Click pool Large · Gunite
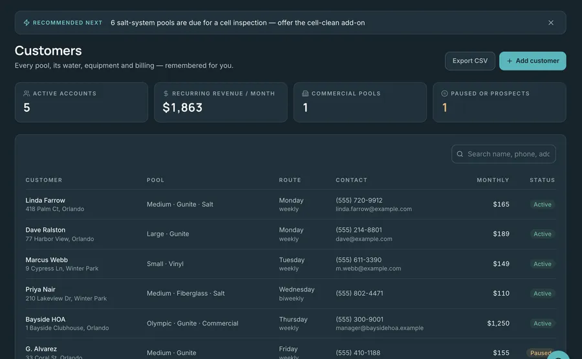This screenshot has height=359, width=582. pos(167,234)
